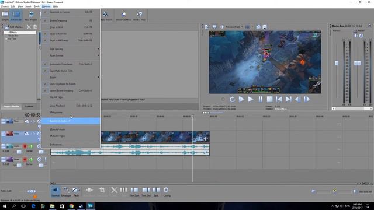Open Show Me How tutorials
374x210 pixels.
(x=123, y=16)
